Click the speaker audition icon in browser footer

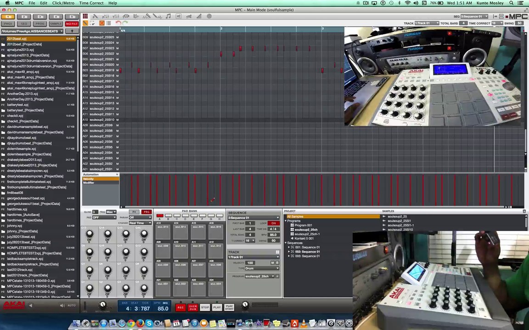[62, 305]
